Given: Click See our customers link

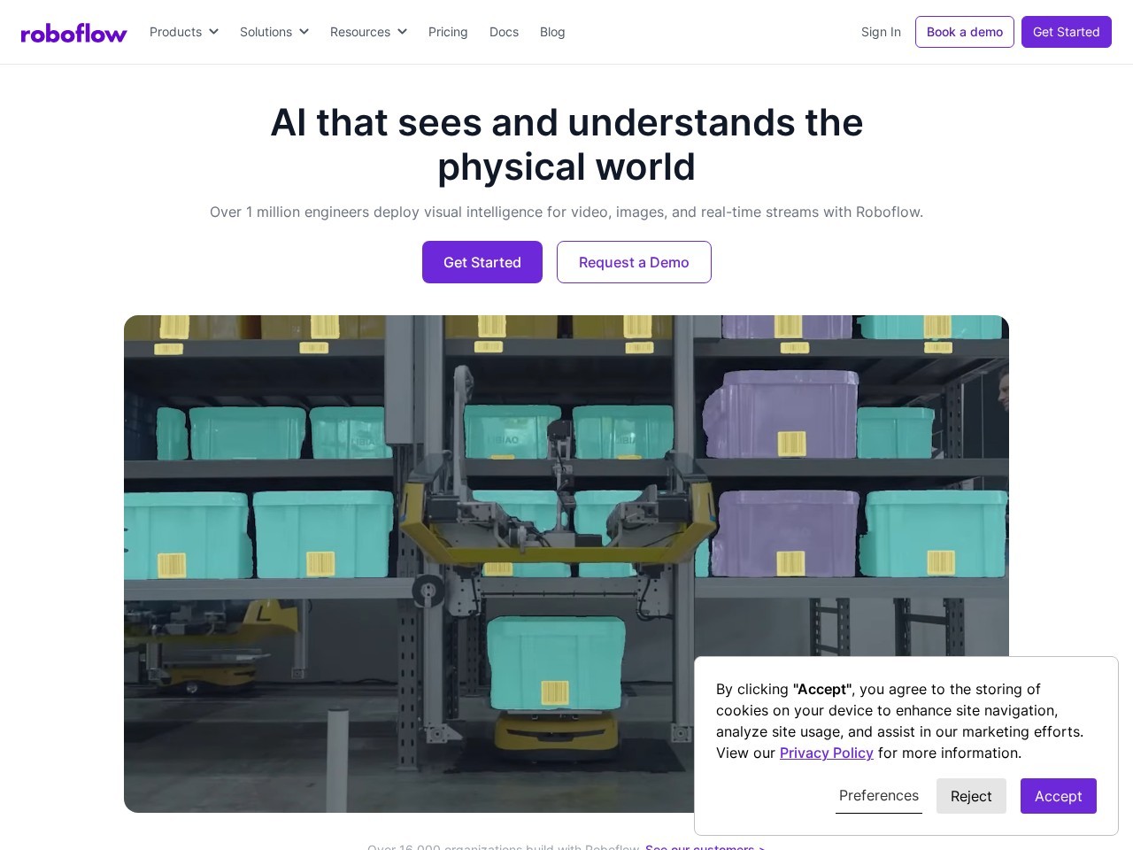Looking at the screenshot, I should [705, 846].
